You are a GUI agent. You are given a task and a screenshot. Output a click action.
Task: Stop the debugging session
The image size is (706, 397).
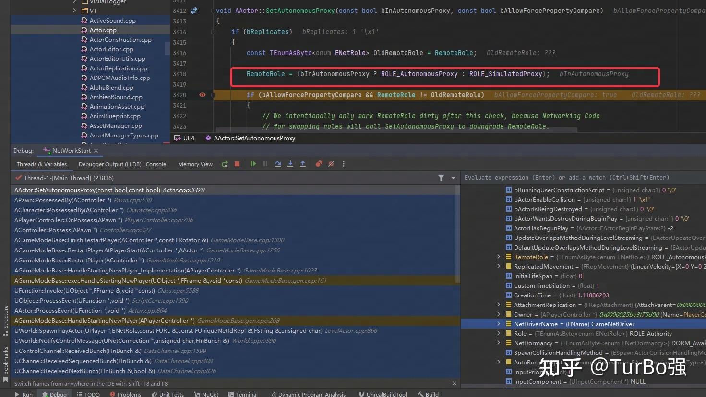(237, 164)
